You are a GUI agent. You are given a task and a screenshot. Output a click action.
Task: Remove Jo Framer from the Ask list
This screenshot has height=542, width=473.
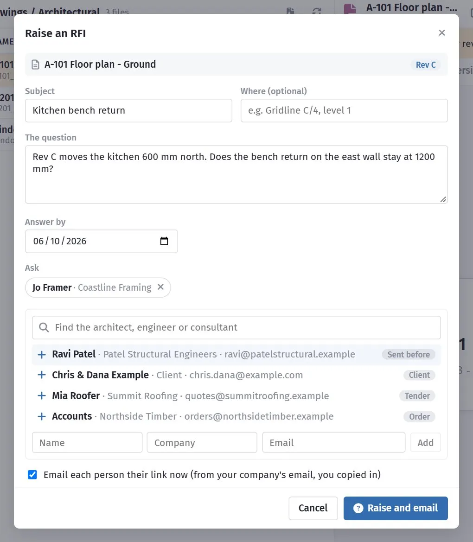tap(160, 287)
